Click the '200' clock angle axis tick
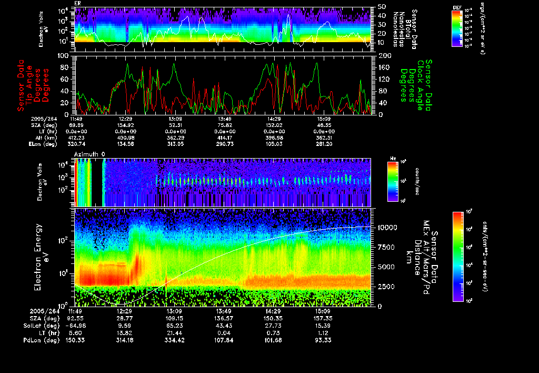The image size is (539, 373). (384, 56)
